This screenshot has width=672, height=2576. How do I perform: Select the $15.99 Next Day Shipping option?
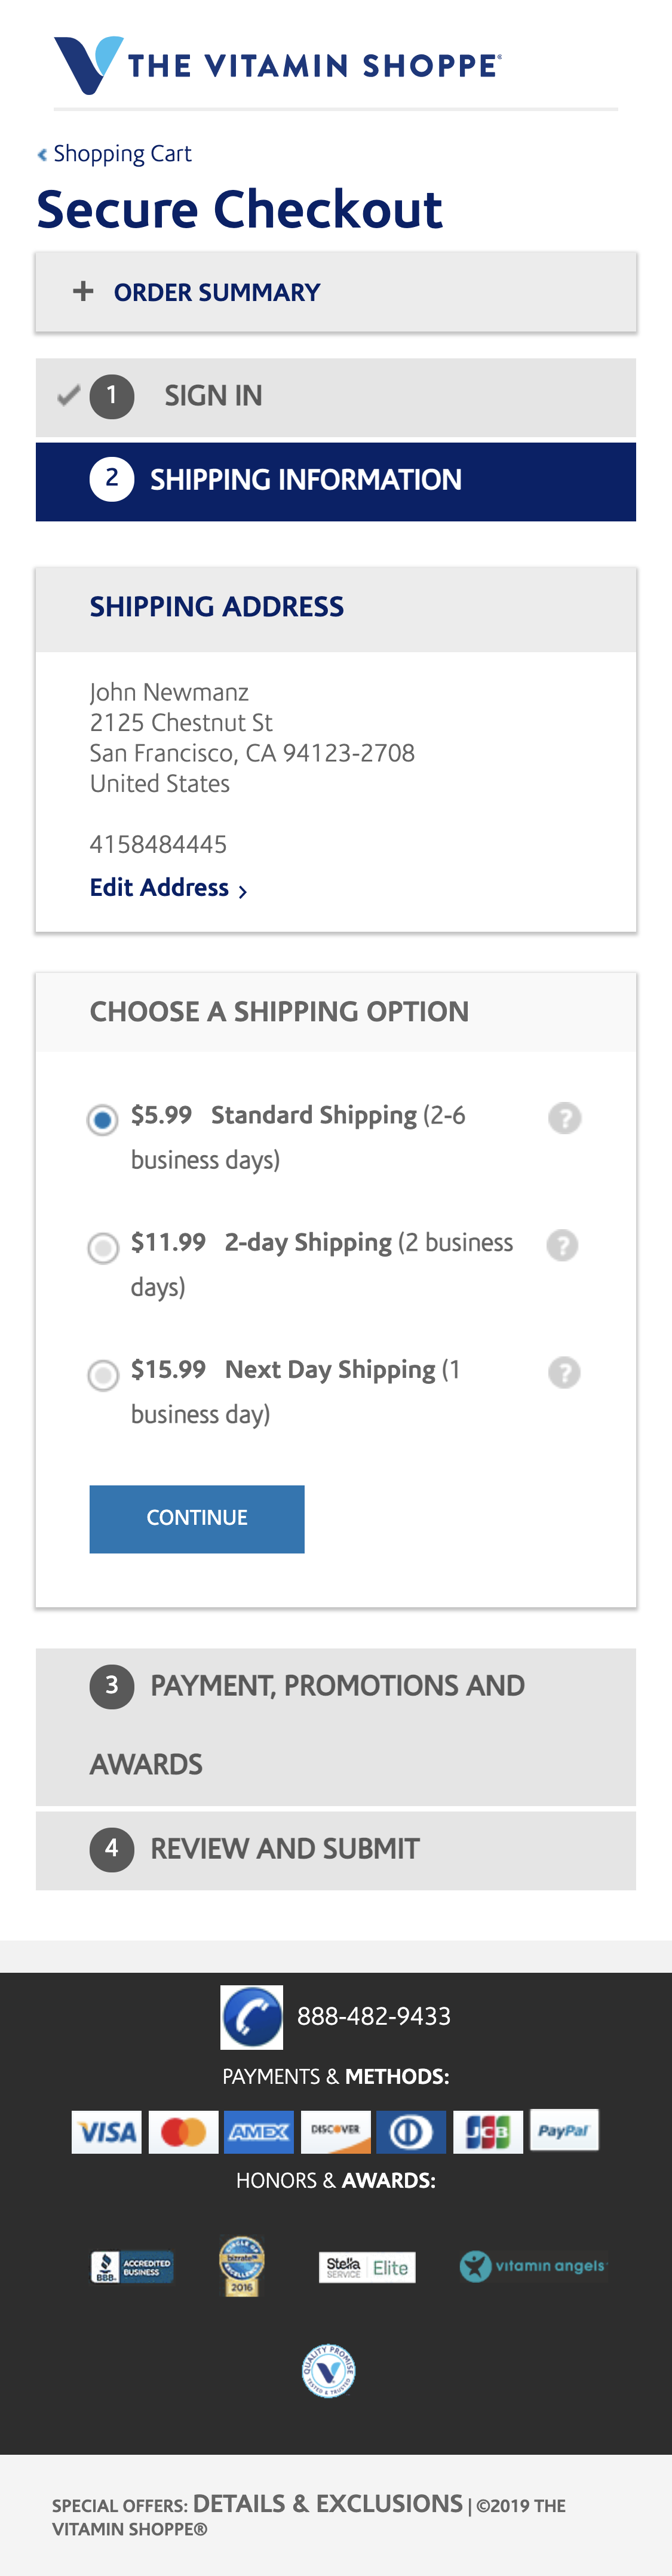102,1375
